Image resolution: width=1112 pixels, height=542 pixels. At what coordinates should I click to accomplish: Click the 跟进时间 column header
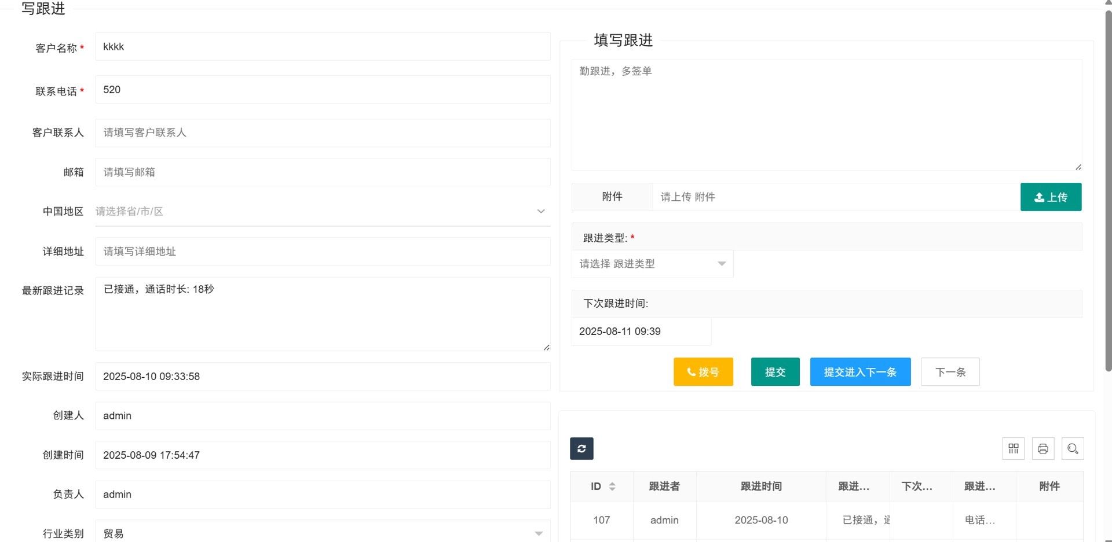[x=761, y=486]
